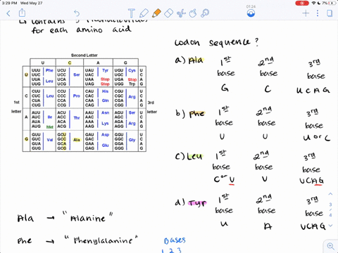Tap the page number 3 in the page indicator
338x253 pixels.
click(330, 205)
